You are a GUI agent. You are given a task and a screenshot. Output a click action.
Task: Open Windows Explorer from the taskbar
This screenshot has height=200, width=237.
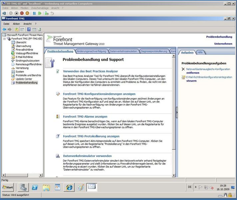click(46, 187)
